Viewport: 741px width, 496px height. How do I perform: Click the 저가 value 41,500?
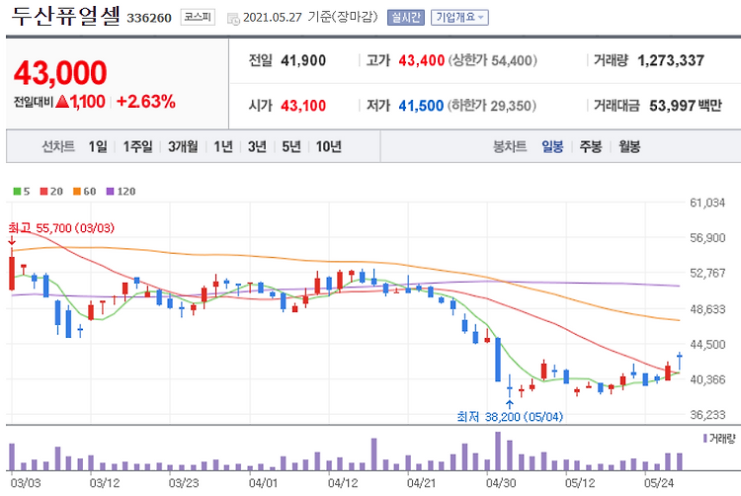(x=421, y=106)
